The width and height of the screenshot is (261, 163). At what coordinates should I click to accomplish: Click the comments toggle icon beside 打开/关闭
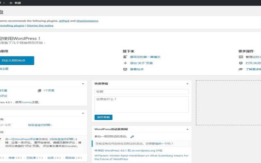[x=241, y=63]
